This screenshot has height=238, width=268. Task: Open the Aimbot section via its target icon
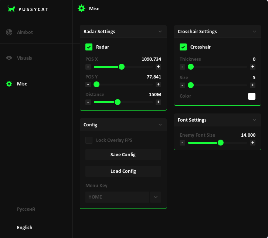click(9, 32)
